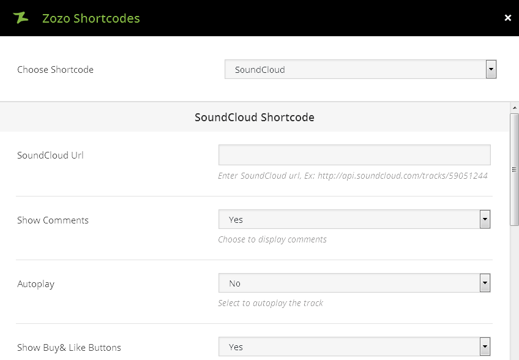Click the Show Comments label
The height and width of the screenshot is (360, 519).
coord(53,220)
